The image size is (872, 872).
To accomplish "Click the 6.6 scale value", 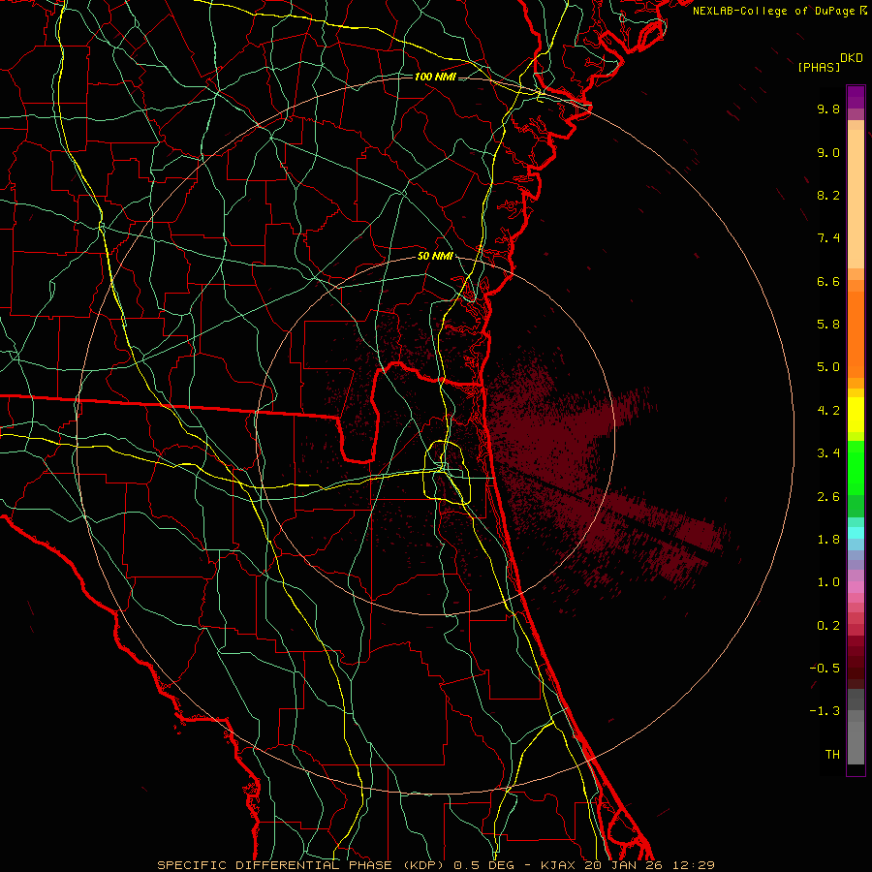I will pyautogui.click(x=828, y=281).
